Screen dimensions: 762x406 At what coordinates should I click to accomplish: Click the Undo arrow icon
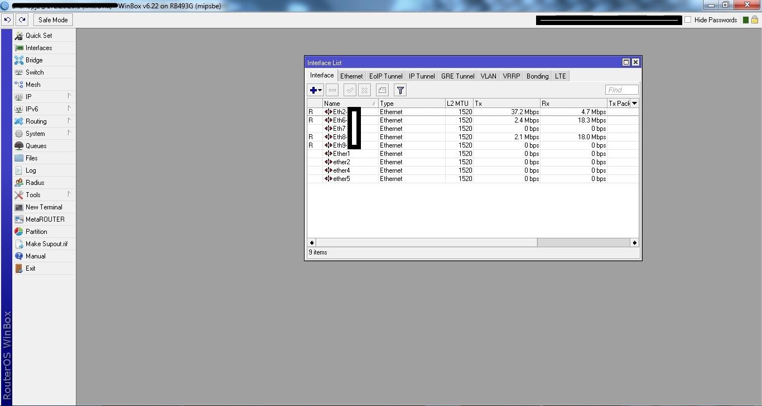tap(7, 19)
